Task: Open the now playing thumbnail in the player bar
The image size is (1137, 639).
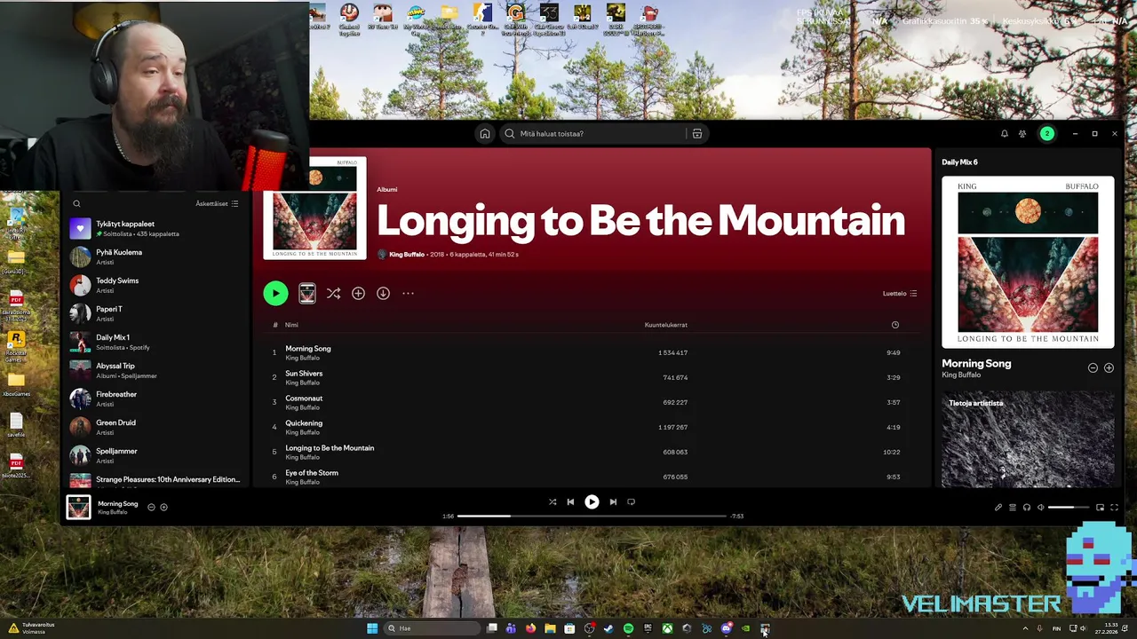Action: (x=78, y=507)
